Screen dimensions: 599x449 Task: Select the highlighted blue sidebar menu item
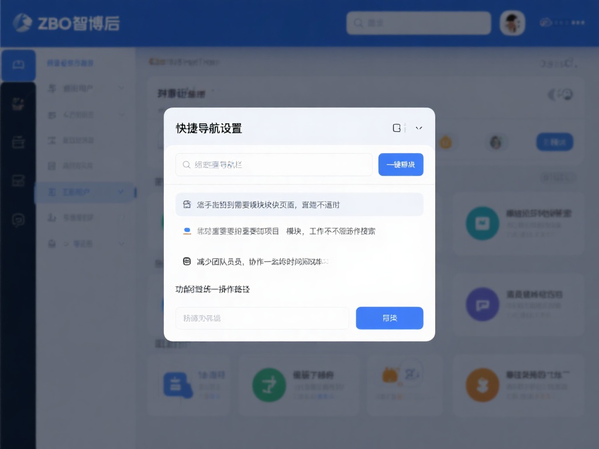[x=82, y=192]
